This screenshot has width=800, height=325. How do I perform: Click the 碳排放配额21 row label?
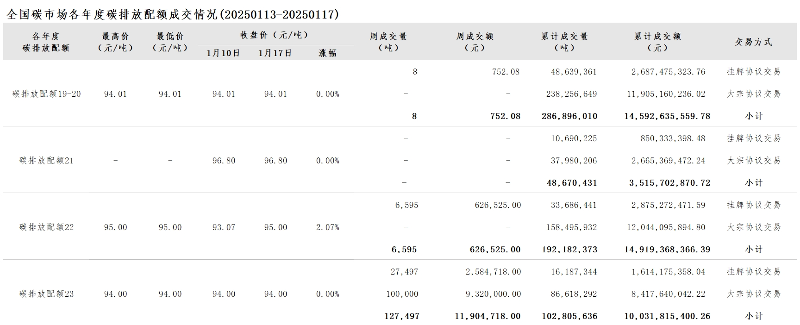coord(46,161)
